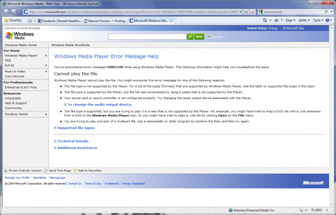Open Trademarks footer link
The width and height of the screenshot is (336, 215).
pyautogui.click(x=111, y=184)
